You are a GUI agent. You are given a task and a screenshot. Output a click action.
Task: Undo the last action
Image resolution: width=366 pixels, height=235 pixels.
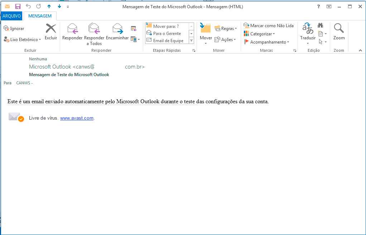(28, 6)
